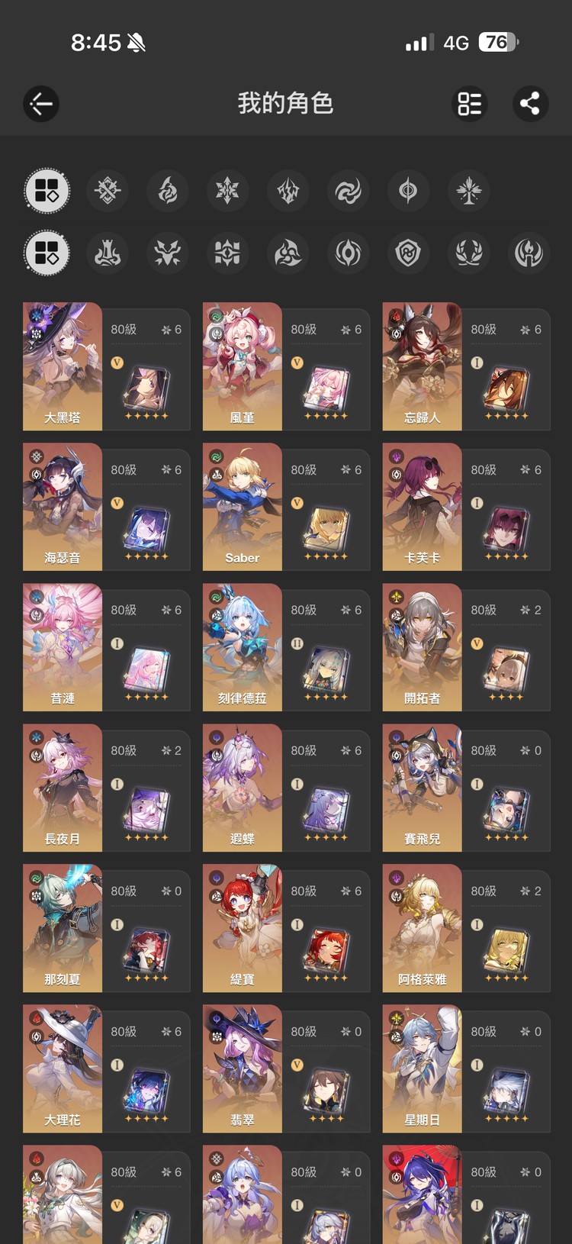Screen dimensions: 572x1244
Task: Filter characters by Imaginary element
Action: click(x=468, y=191)
